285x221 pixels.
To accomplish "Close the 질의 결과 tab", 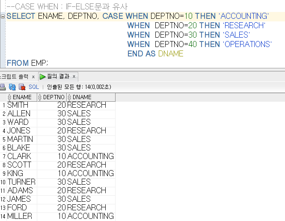I will [74, 77].
